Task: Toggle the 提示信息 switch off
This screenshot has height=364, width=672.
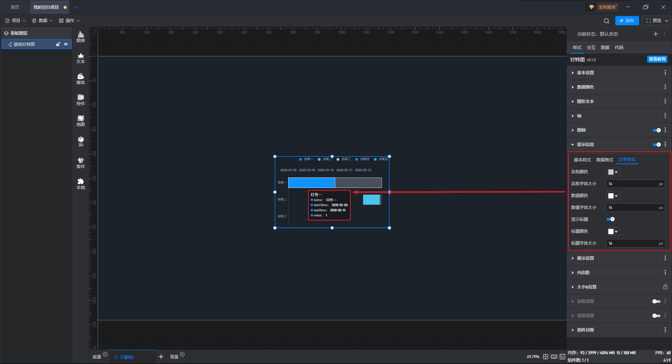Action: [657, 145]
